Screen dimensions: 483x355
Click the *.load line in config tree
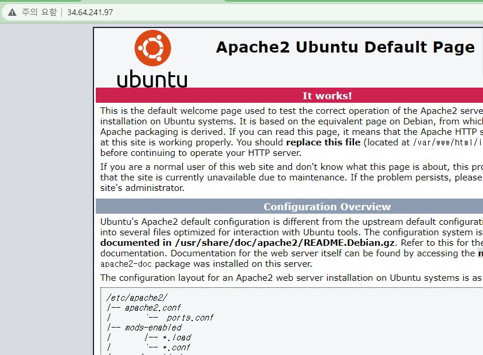point(177,337)
